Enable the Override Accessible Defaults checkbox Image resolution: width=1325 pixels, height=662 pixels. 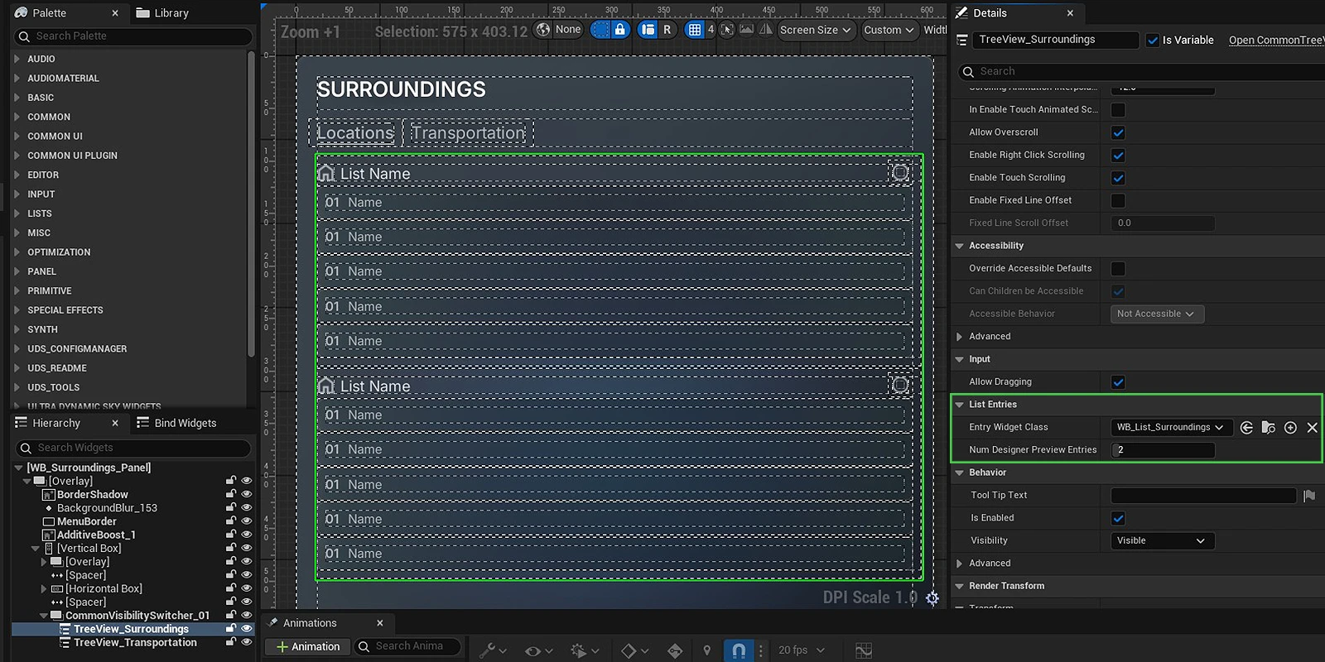click(x=1118, y=269)
